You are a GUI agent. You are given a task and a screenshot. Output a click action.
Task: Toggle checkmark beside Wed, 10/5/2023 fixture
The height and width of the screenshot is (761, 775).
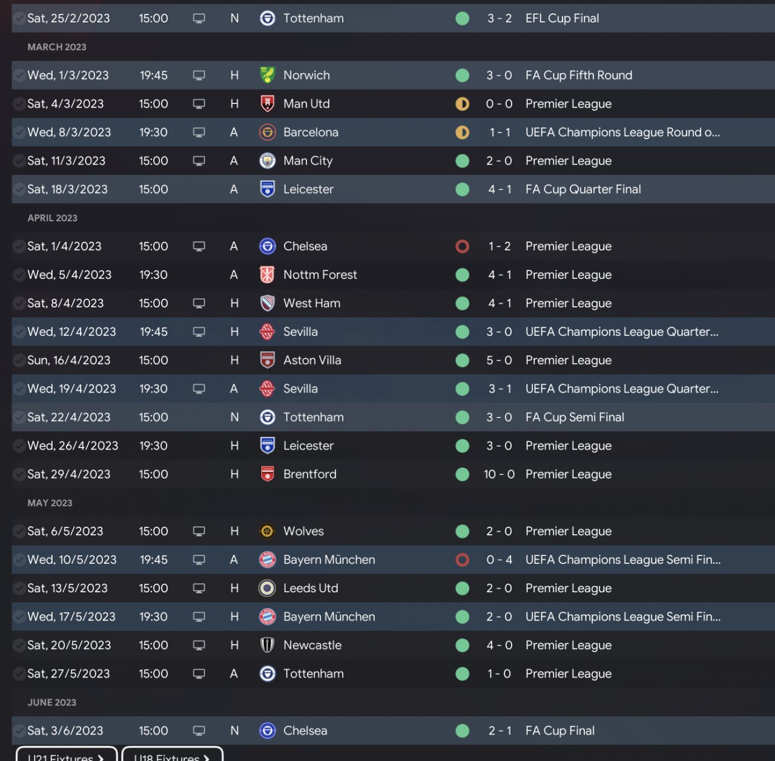19,560
